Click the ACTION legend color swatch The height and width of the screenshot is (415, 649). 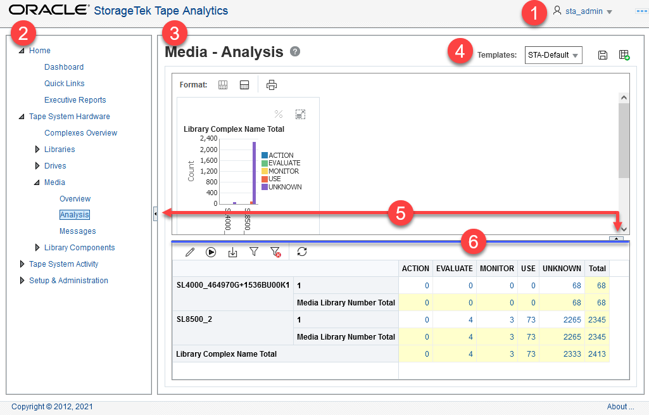(265, 155)
